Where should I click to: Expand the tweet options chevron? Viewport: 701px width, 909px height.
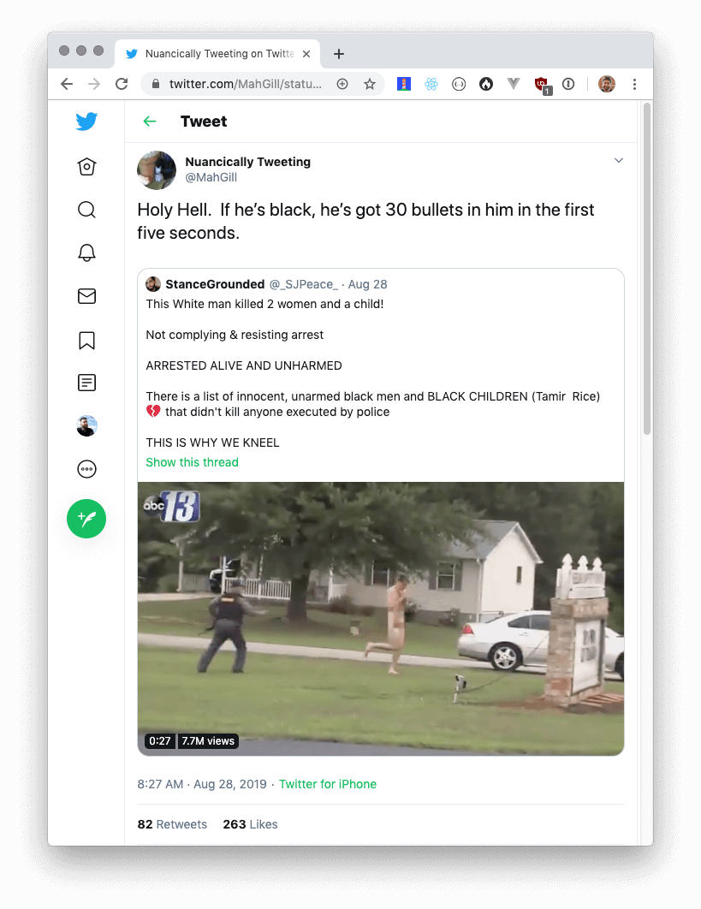[x=619, y=161]
